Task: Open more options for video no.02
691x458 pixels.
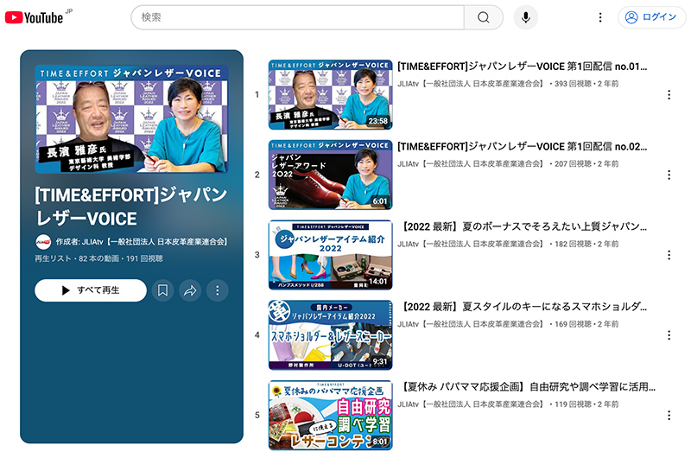Action: [x=669, y=175]
